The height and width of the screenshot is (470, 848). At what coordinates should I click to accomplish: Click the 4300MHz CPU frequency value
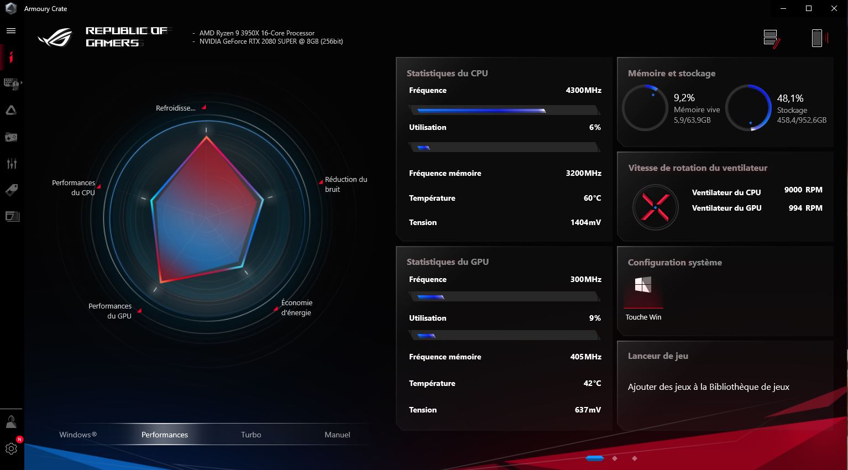tap(583, 90)
